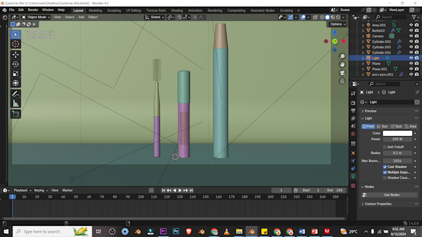Screen dimensions: 422x237
Task: Jump to the timeline end frame
Action: click(191, 191)
